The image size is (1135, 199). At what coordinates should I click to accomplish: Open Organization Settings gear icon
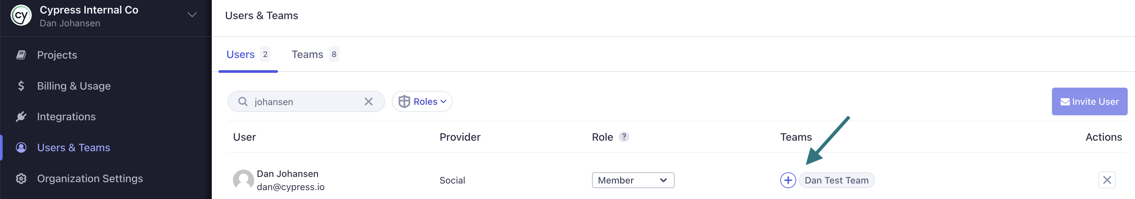[21, 178]
